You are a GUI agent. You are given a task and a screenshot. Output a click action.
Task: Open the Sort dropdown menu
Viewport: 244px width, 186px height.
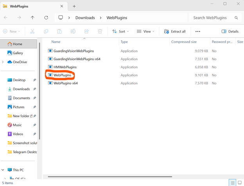tap(120, 31)
